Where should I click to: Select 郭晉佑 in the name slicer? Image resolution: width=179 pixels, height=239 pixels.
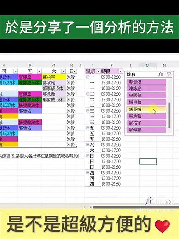pyautogui.click(x=146, y=82)
